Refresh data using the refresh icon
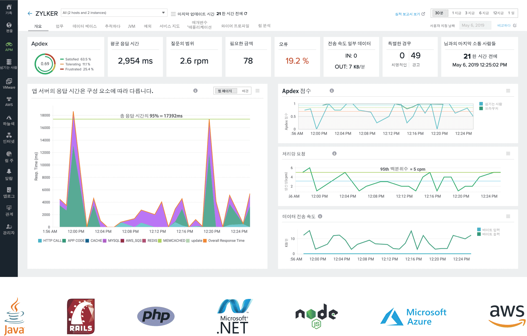 coord(246,13)
